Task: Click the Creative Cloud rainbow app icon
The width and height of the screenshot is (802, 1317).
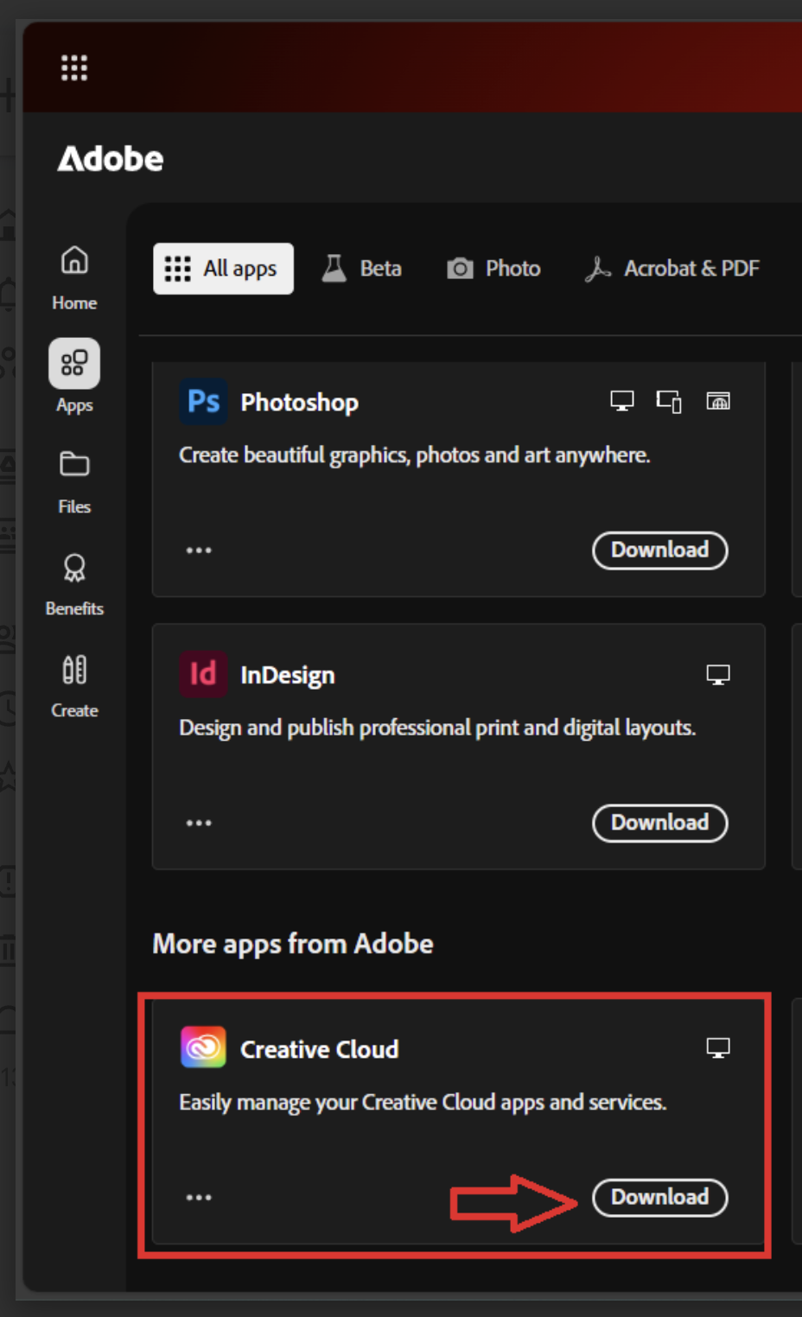Action: click(x=202, y=1048)
